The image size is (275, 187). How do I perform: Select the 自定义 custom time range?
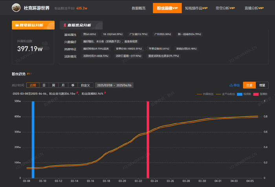pyautogui.click(x=85, y=85)
